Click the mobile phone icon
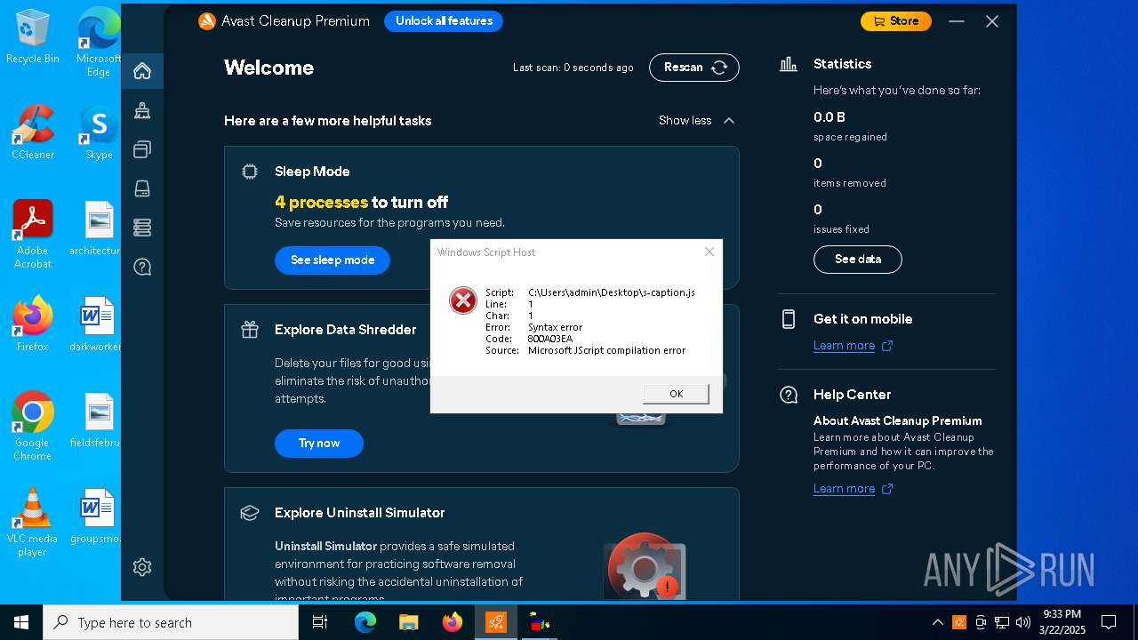Image resolution: width=1138 pixels, height=640 pixels. coord(789,319)
